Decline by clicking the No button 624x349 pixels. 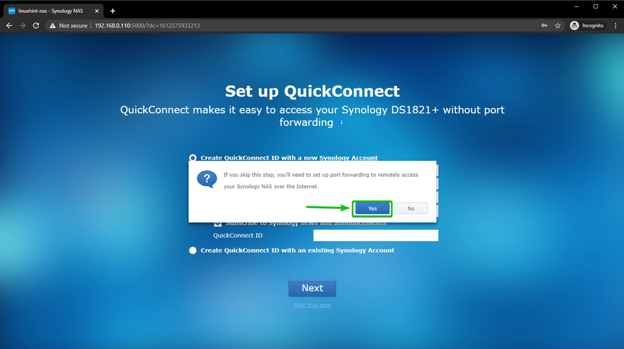(x=411, y=209)
